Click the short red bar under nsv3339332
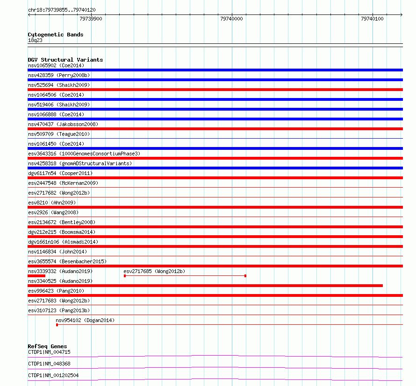The image size is (416, 386). [36, 276]
